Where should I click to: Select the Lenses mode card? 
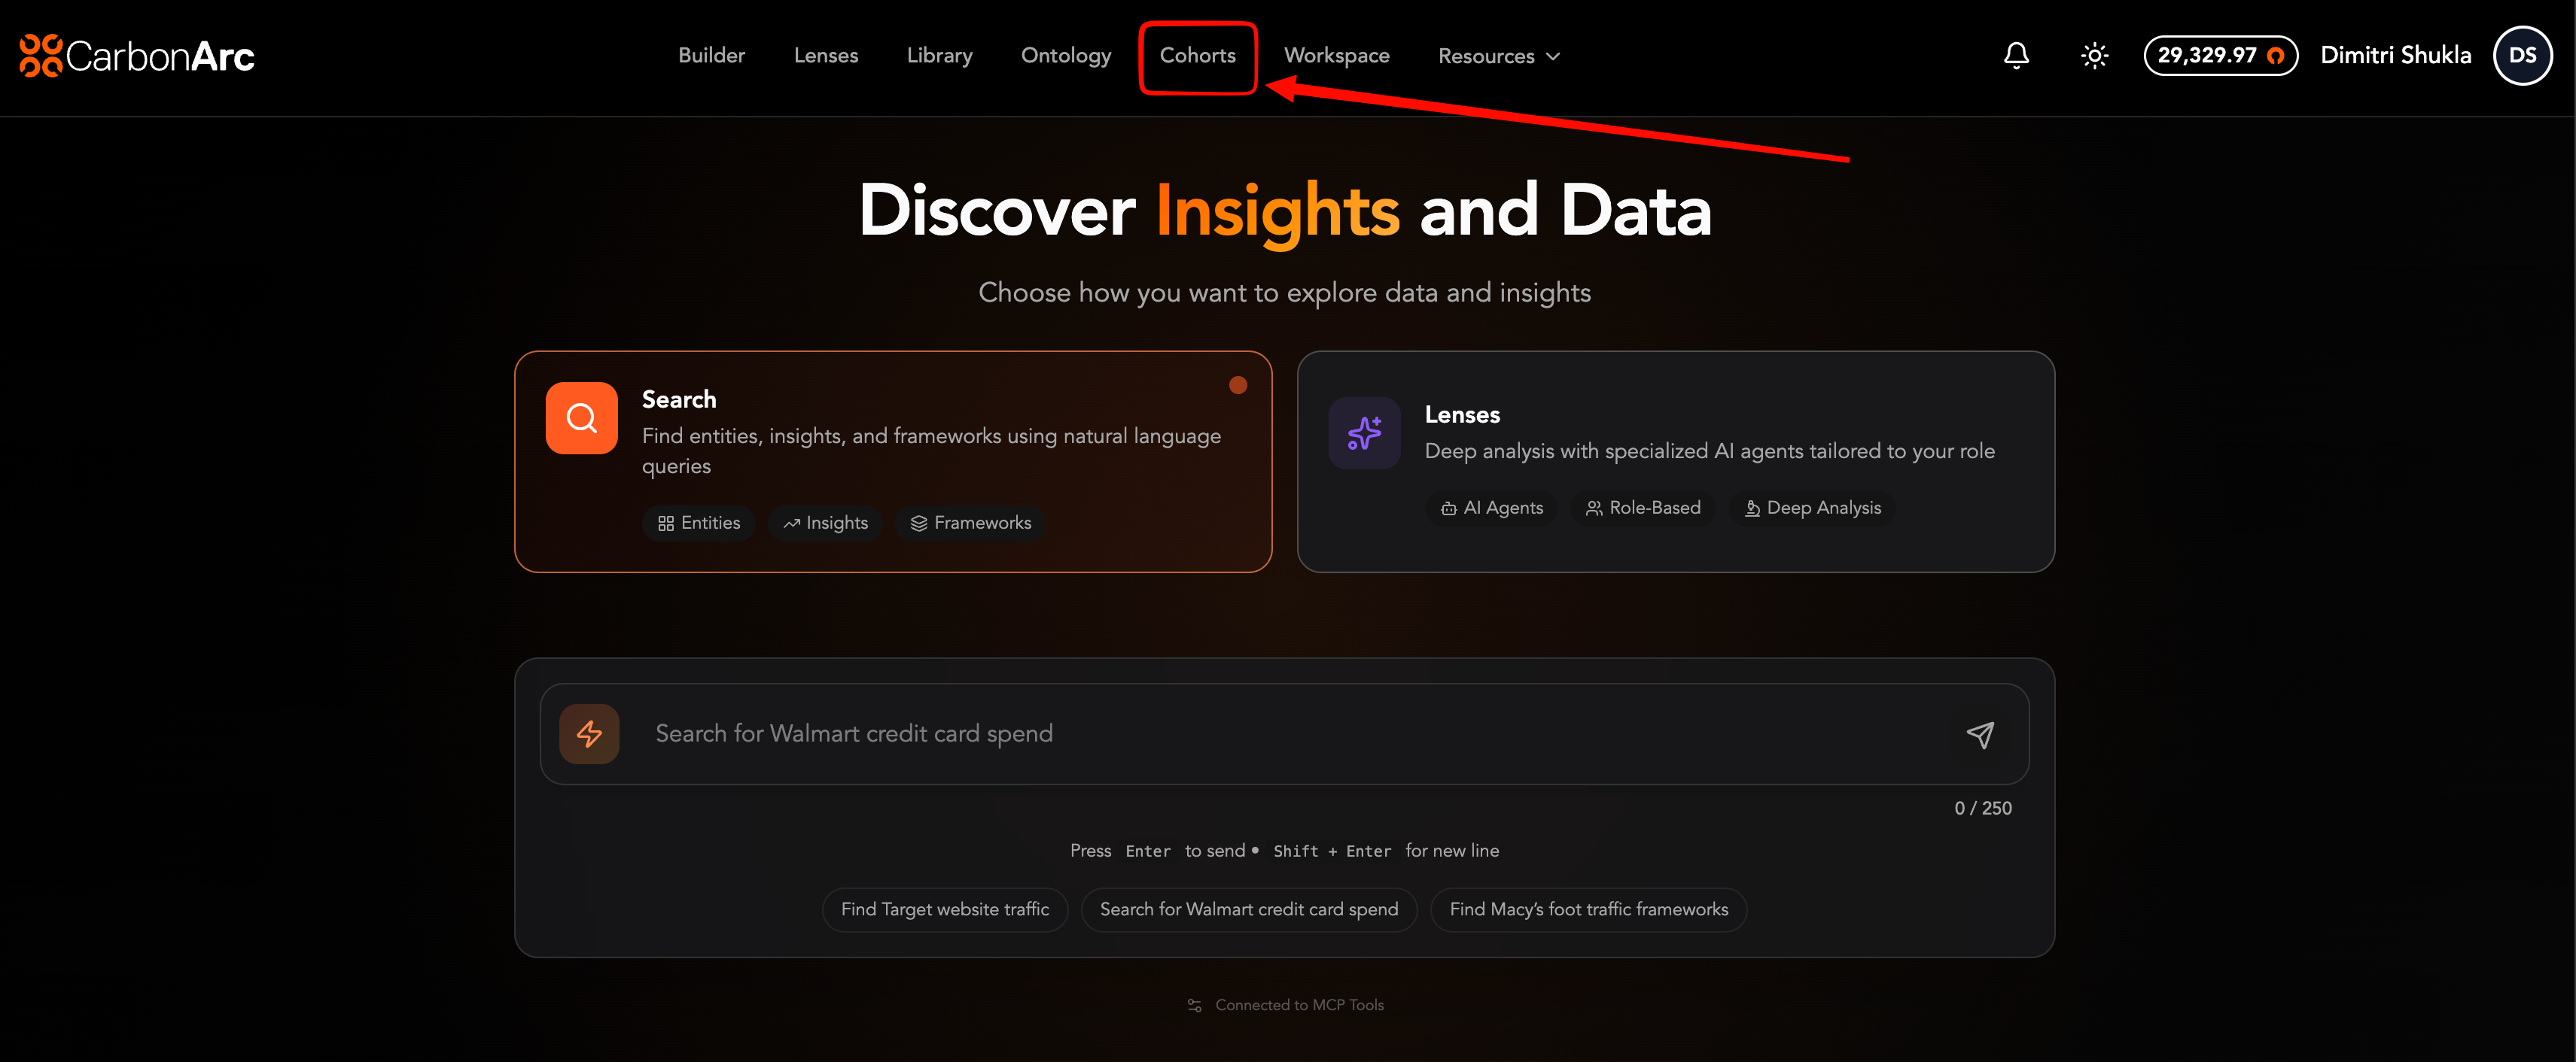tap(1675, 462)
